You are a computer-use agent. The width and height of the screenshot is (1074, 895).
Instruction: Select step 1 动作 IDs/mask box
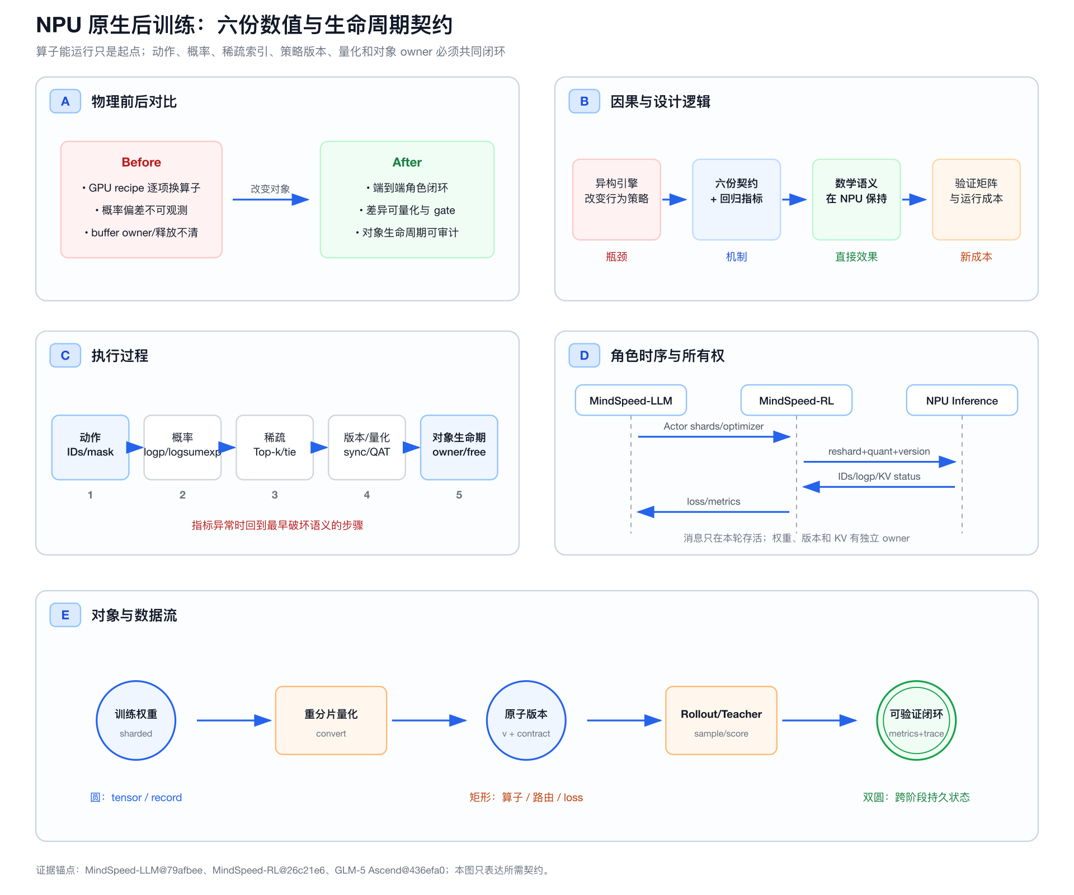(x=90, y=447)
